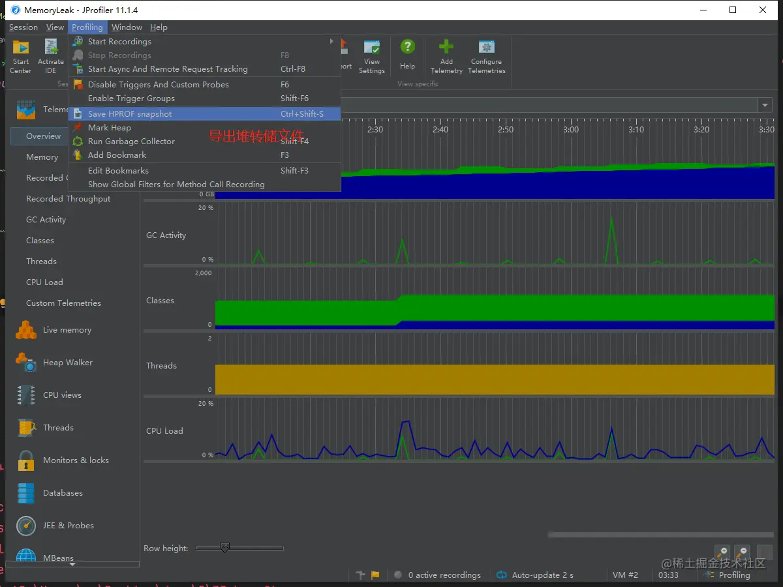783x587 pixels.
Task: Click the horizontal scrollbar below the charts
Action: click(x=659, y=535)
